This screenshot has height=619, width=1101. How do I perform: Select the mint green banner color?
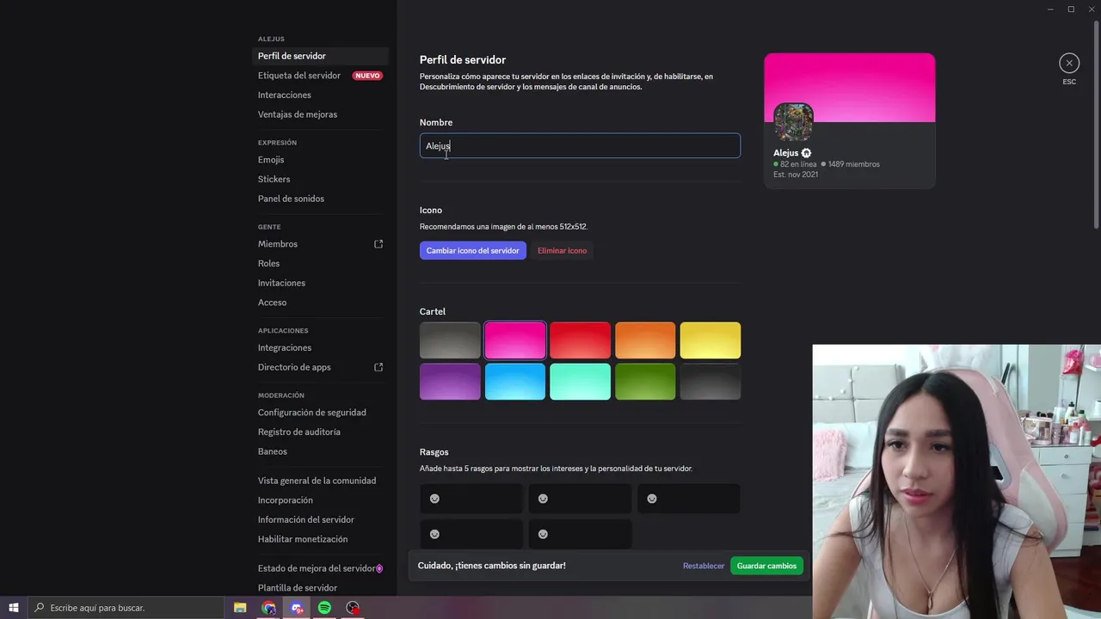point(580,382)
